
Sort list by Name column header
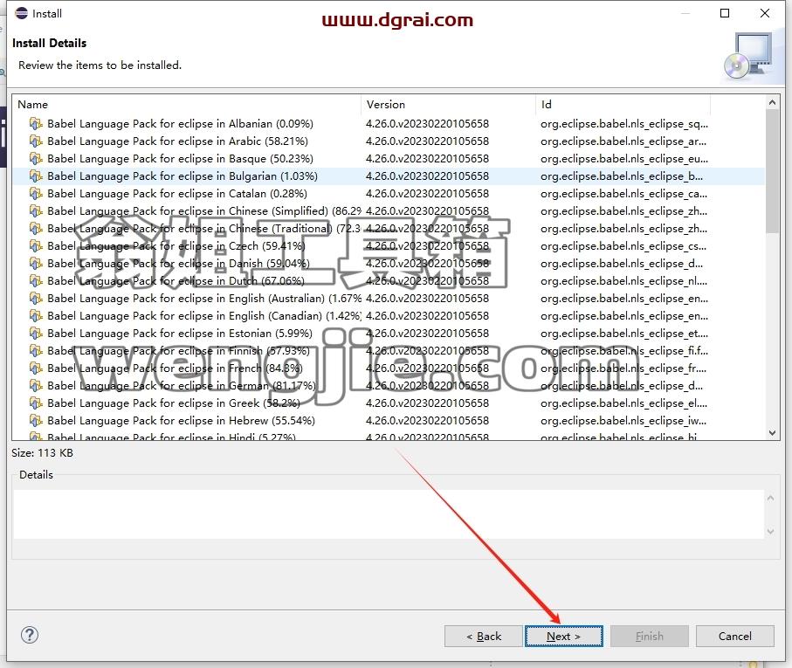(187, 105)
